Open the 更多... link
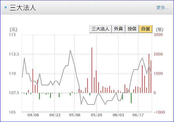This screenshot has height=122, width=174. (x=162, y=8)
